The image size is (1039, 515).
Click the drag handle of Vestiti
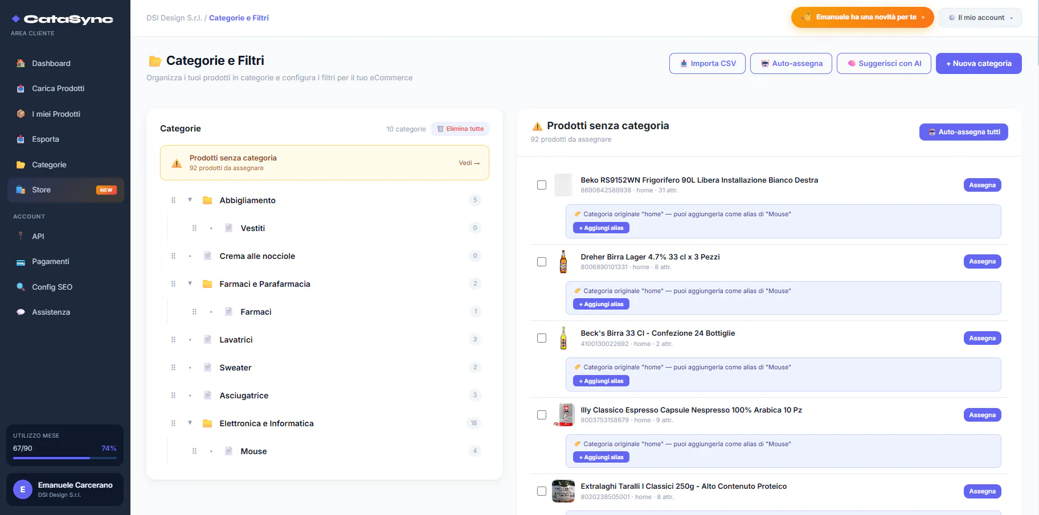coord(194,228)
